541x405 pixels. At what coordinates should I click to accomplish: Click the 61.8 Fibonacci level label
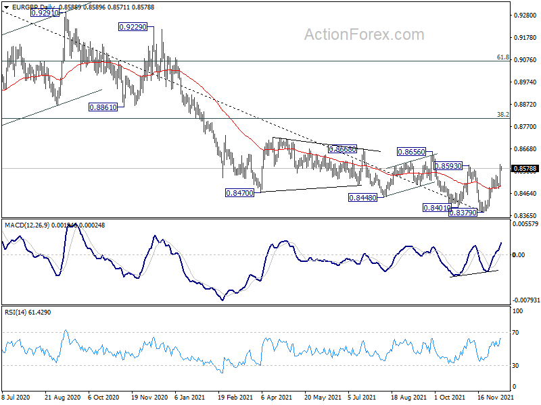(502, 57)
